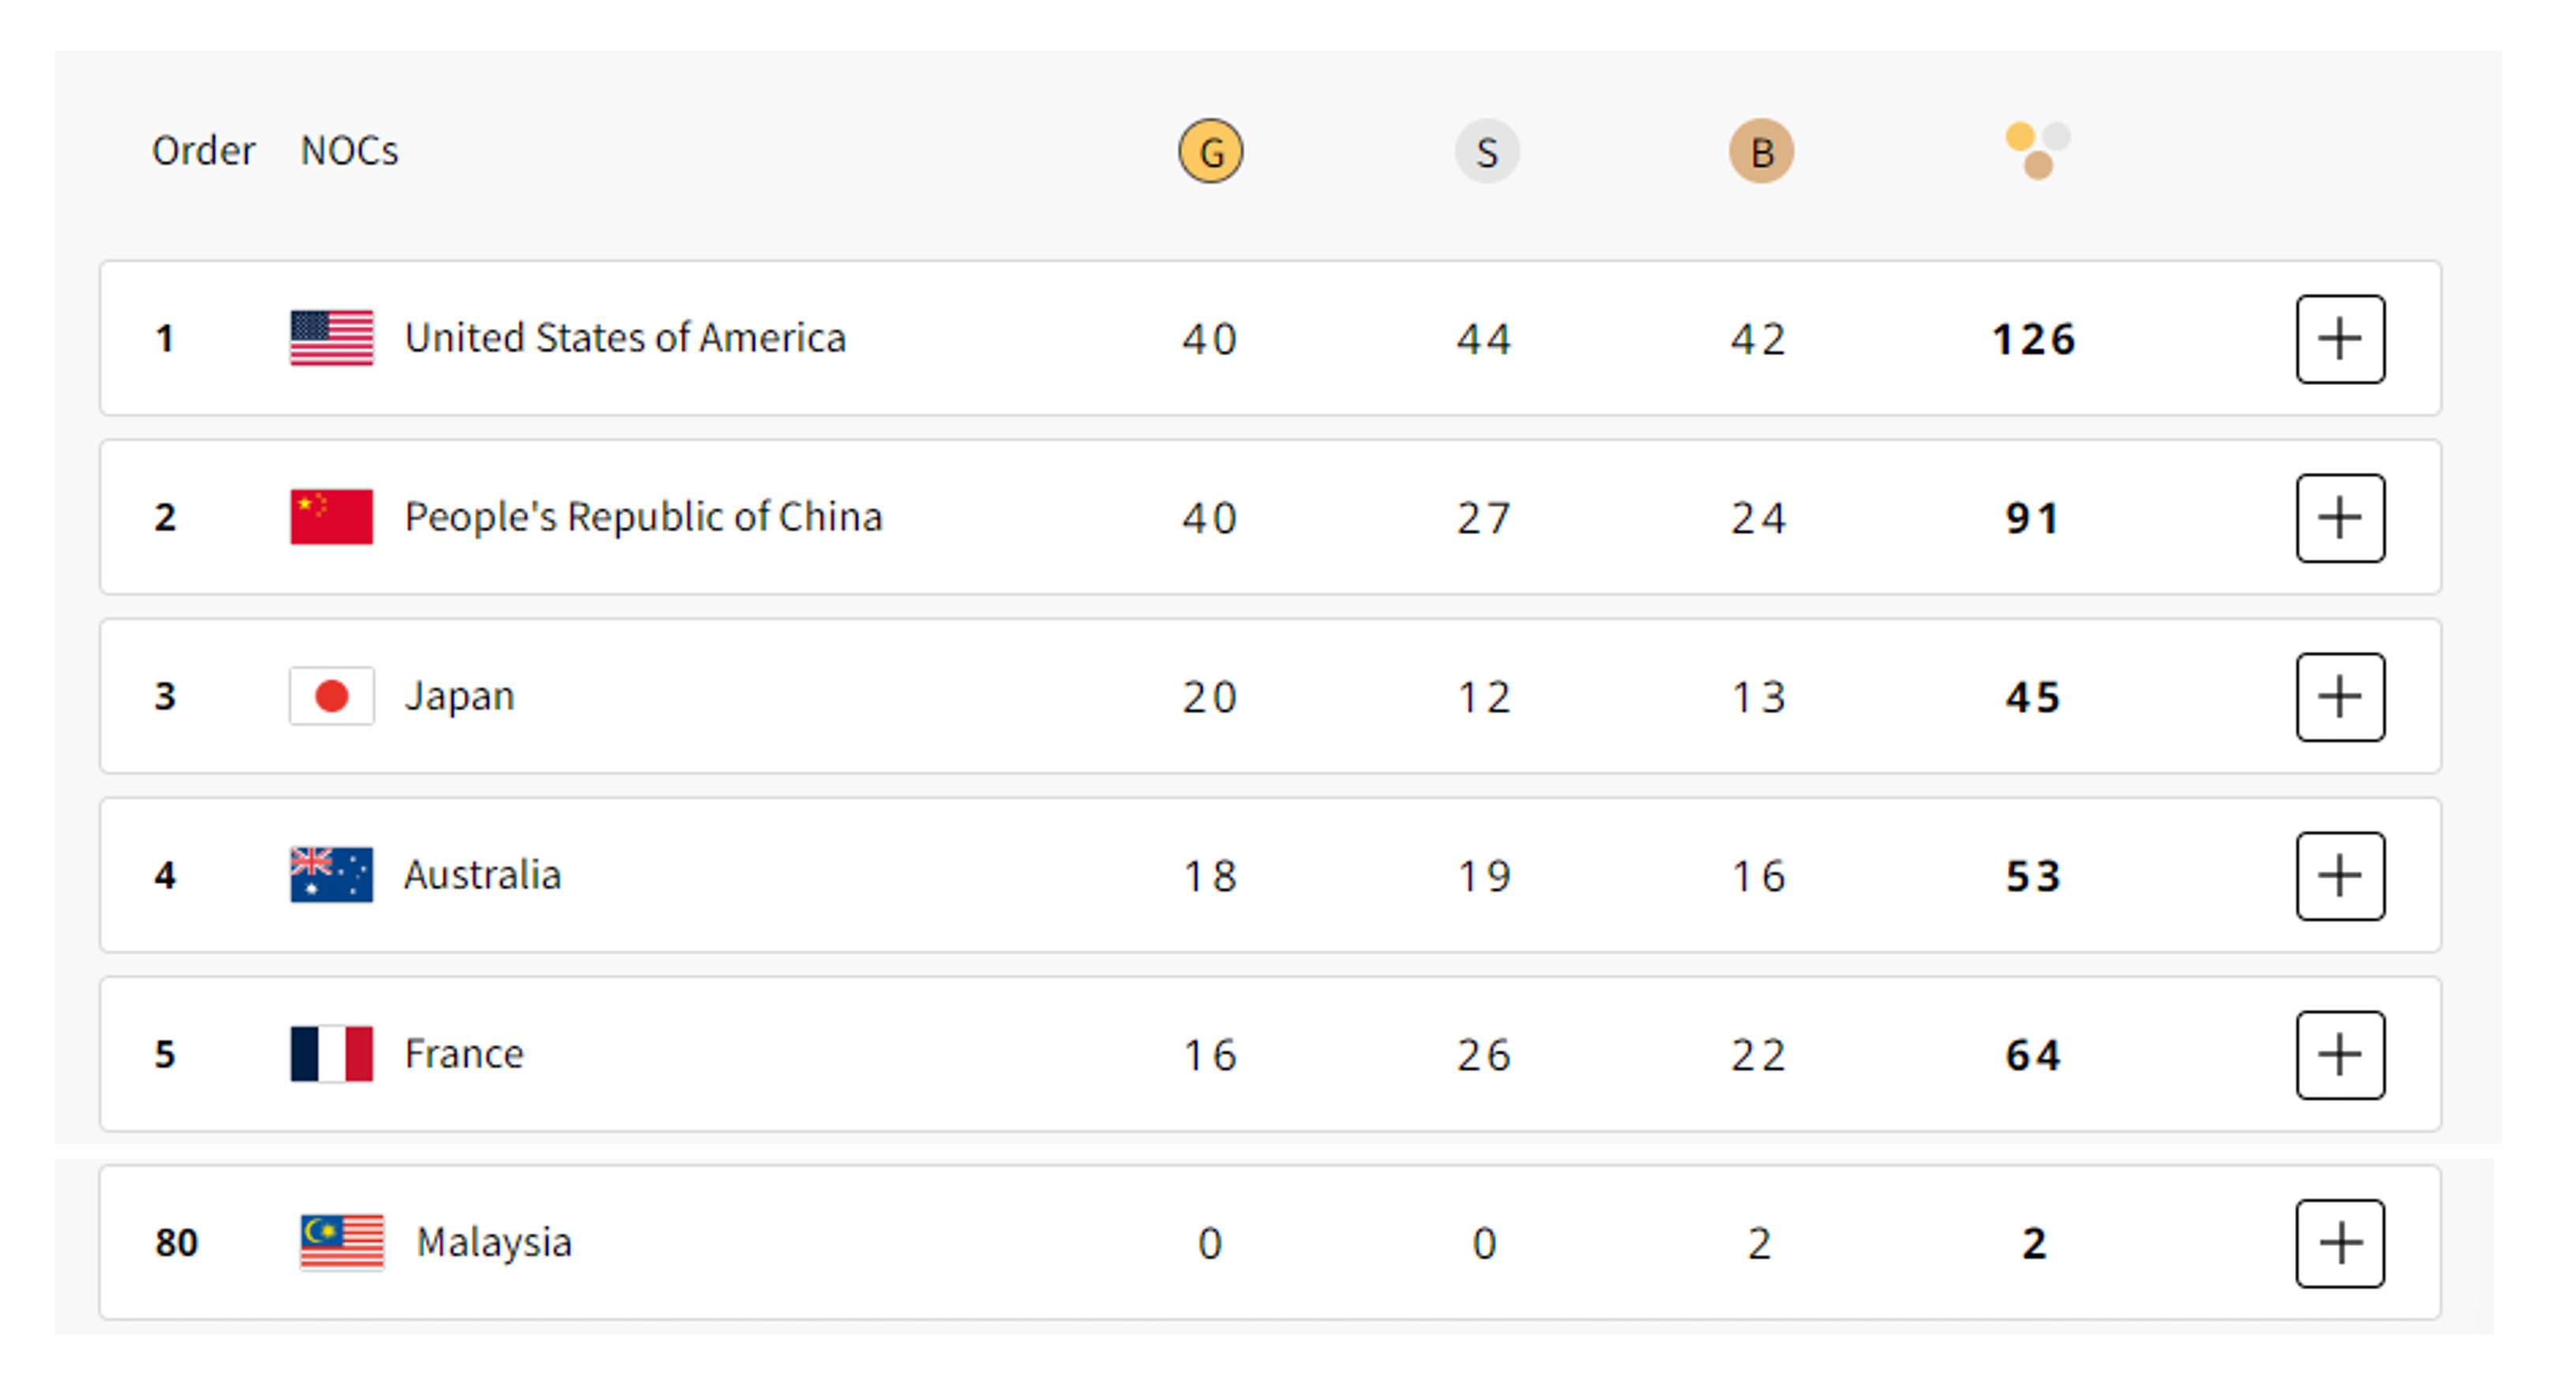Click the Japan flag icon

pos(332,696)
